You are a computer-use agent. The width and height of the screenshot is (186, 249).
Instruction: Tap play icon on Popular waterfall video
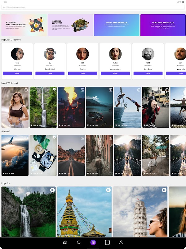(x=52, y=190)
